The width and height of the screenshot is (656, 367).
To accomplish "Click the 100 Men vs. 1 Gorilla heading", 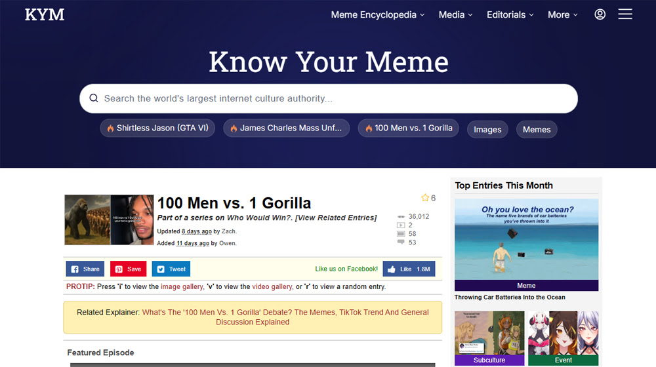I will [x=234, y=203].
